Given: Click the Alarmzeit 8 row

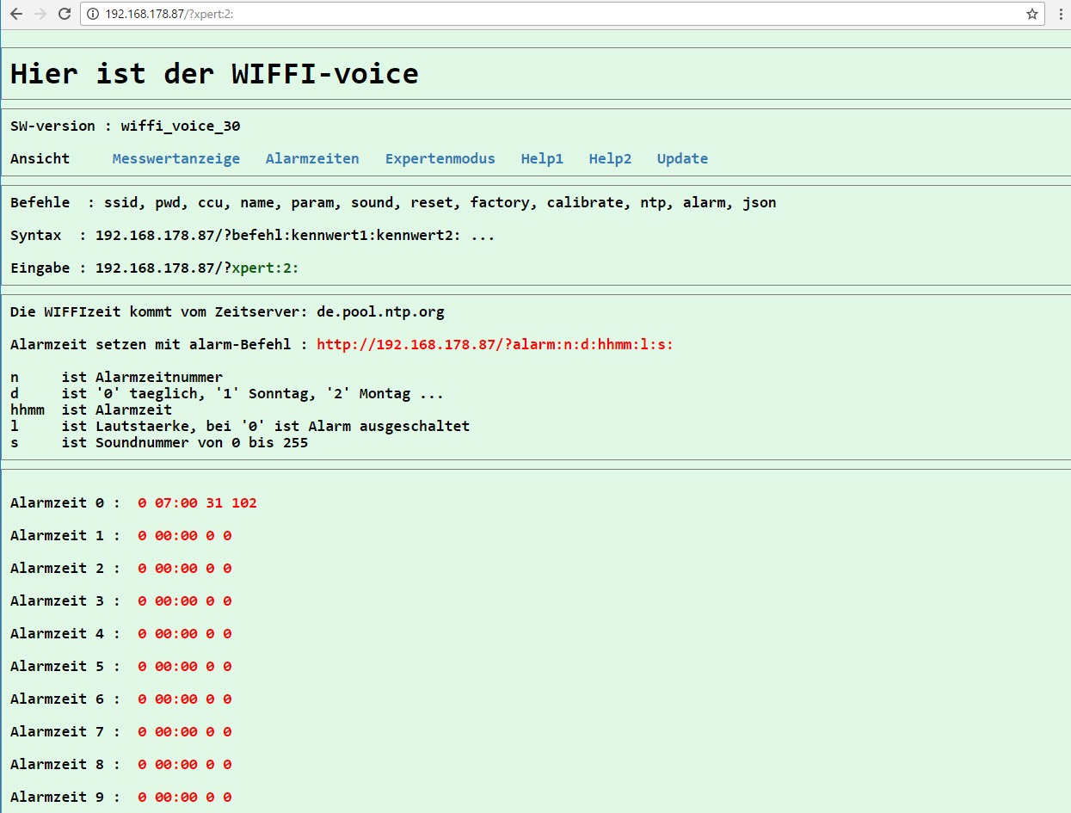Looking at the screenshot, I should tap(120, 764).
